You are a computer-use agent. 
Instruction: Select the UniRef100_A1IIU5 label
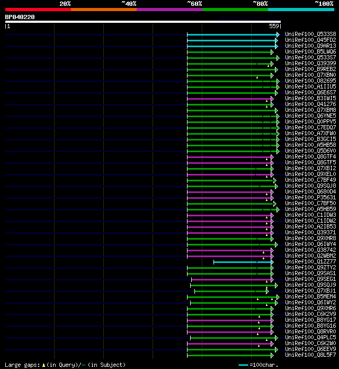pos(310,87)
